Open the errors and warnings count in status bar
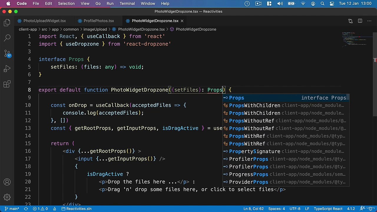Viewport: 377px width, 212px height. click(40, 209)
